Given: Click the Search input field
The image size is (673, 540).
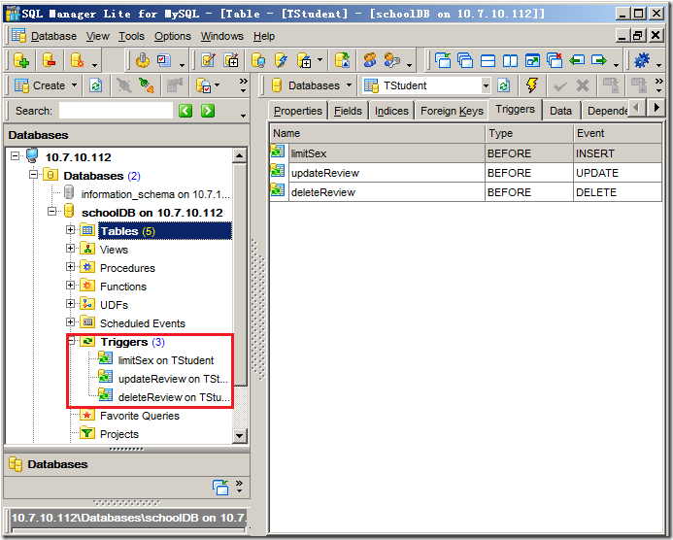Looking at the screenshot, I should [116, 111].
